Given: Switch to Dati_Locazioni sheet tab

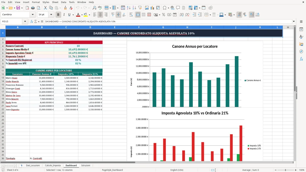Looking at the screenshot, I should tap(33, 165).
